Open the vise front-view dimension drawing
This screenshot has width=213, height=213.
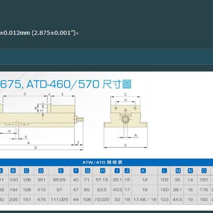pos(126,121)
